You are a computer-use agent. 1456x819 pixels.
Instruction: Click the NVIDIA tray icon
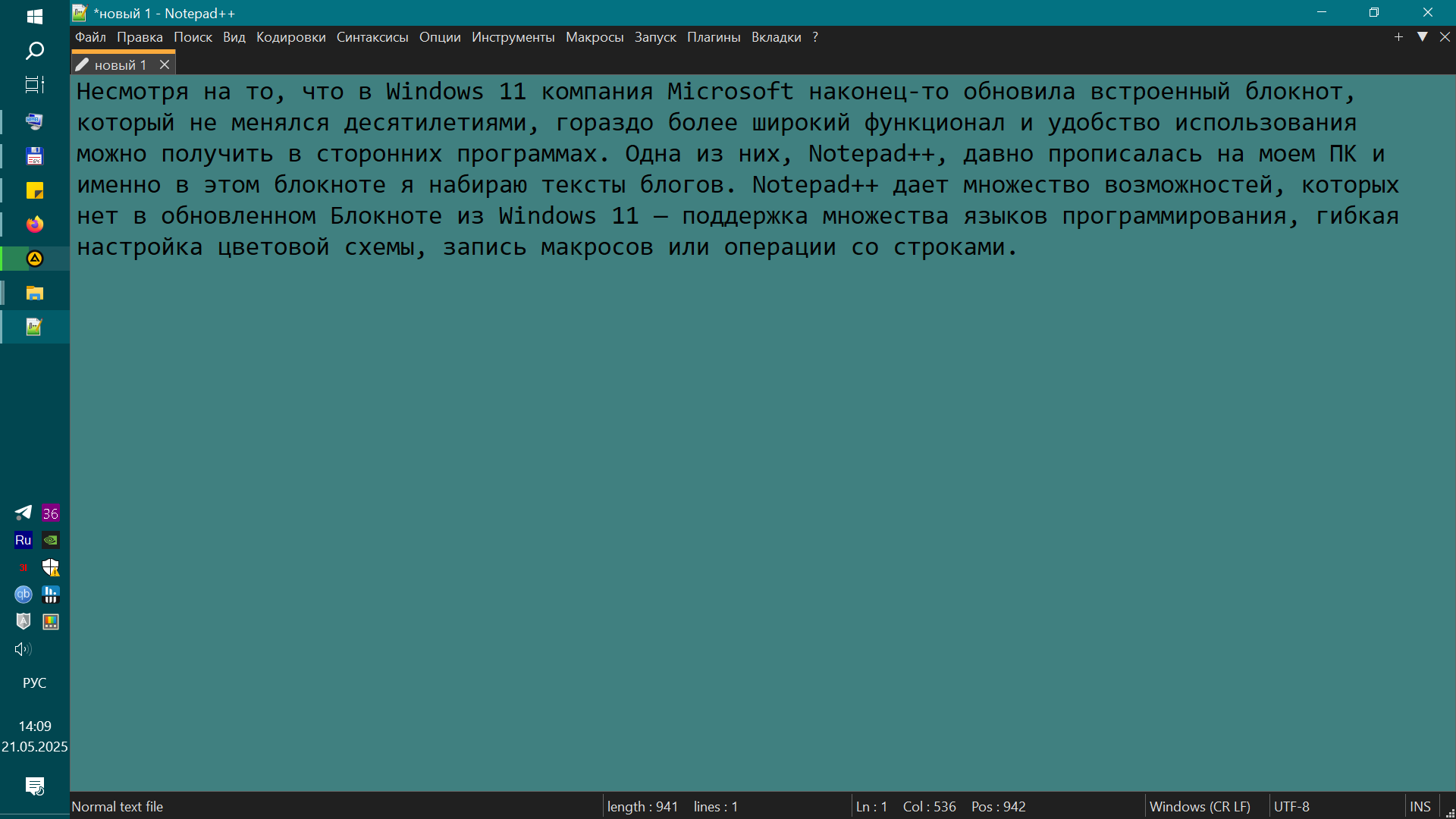[x=51, y=541]
